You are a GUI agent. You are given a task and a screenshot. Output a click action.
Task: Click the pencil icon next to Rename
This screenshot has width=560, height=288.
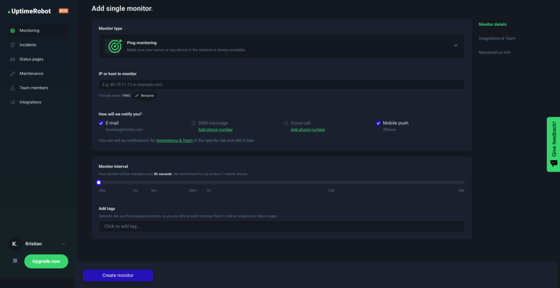pos(137,96)
